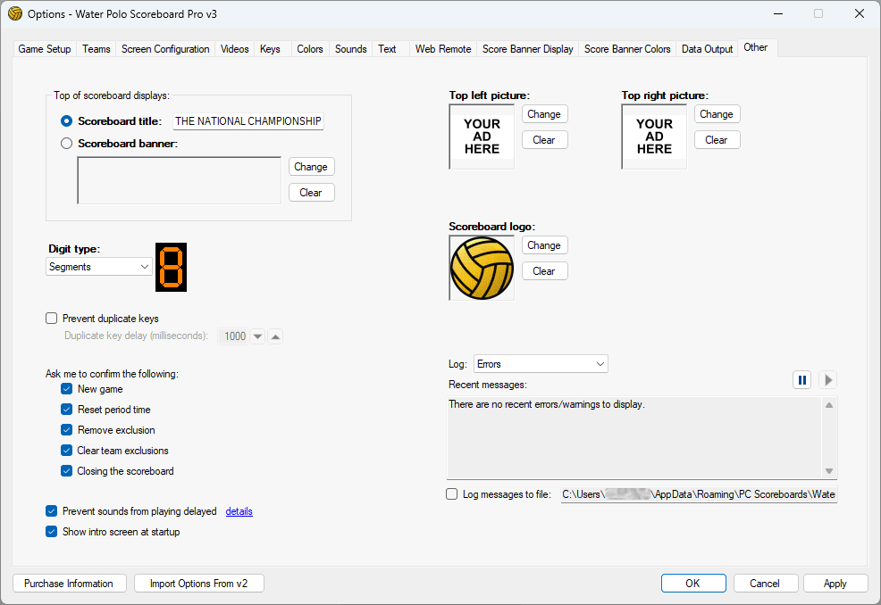Click the Scoreboard title text field
The height and width of the screenshot is (605, 881).
(x=248, y=121)
